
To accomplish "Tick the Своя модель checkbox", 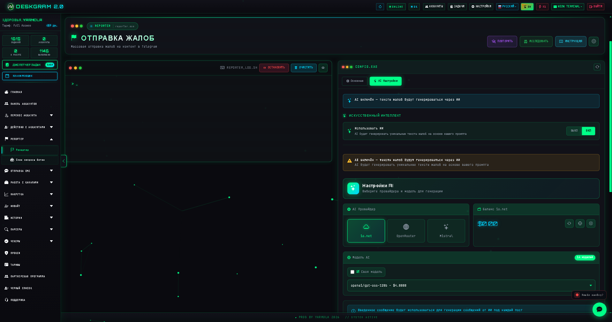I will tap(352, 272).
